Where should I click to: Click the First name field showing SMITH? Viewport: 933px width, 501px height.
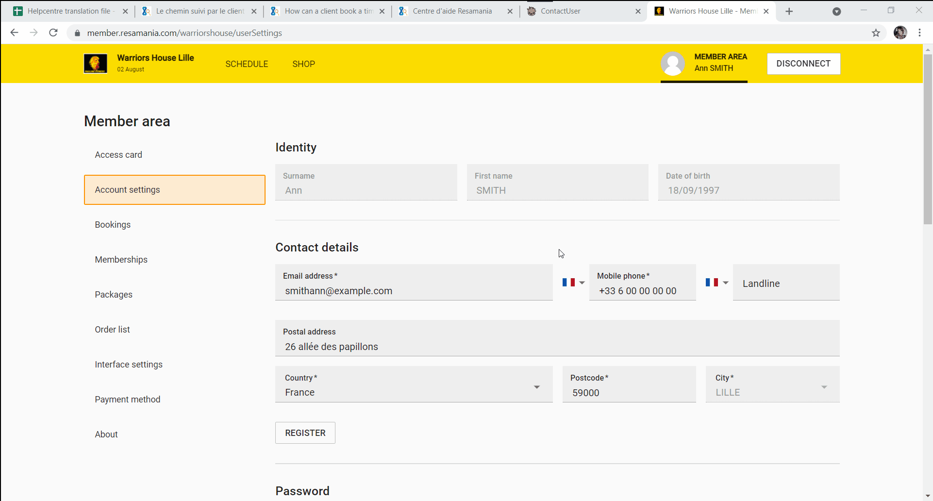(x=558, y=182)
